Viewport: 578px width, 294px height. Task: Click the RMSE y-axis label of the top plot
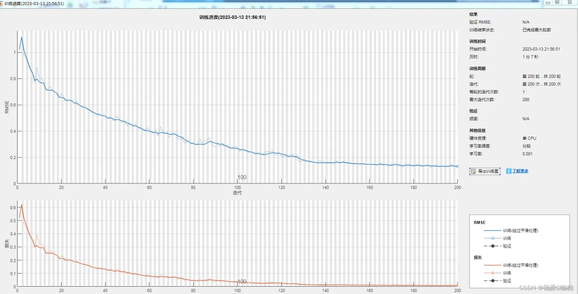pyautogui.click(x=7, y=107)
